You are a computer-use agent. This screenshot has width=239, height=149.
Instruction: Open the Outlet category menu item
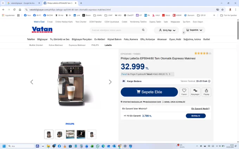click(x=206, y=39)
